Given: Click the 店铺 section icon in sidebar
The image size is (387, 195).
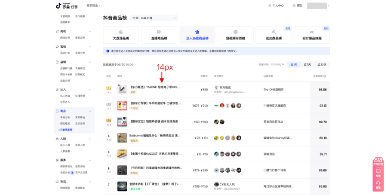Looking at the screenshot, I should click(57, 62).
